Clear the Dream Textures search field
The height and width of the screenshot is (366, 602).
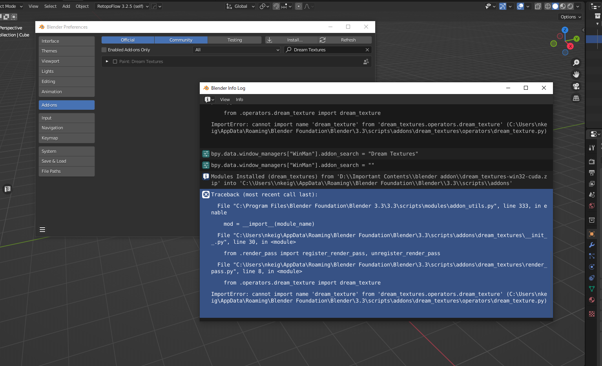367,50
